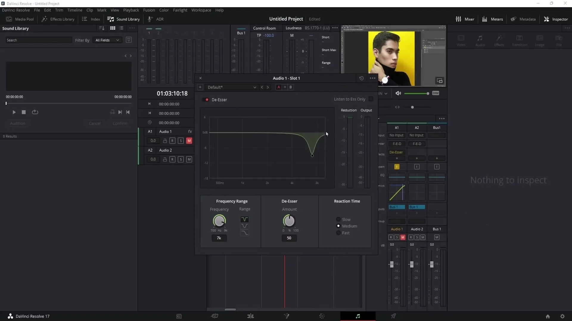Select the Medium reaction time option
The width and height of the screenshot is (572, 321).
(338, 226)
